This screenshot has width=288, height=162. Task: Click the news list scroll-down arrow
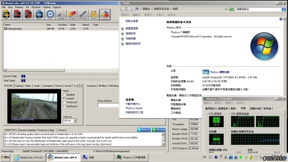[x=163, y=144]
